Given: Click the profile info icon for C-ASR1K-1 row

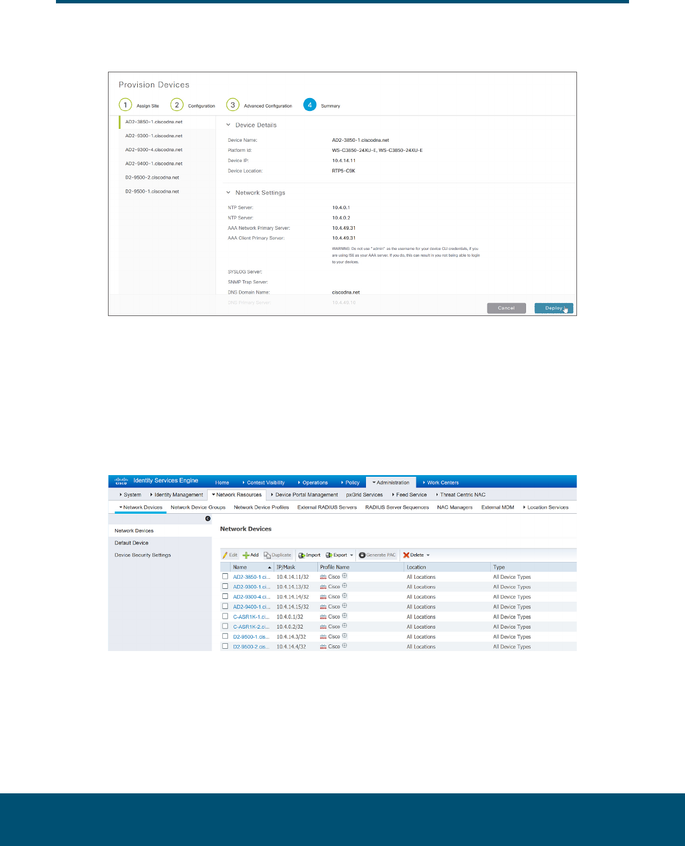Looking at the screenshot, I should pos(345,616).
